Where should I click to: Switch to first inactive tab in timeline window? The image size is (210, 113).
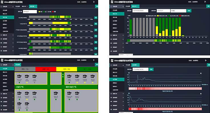point(17,7)
